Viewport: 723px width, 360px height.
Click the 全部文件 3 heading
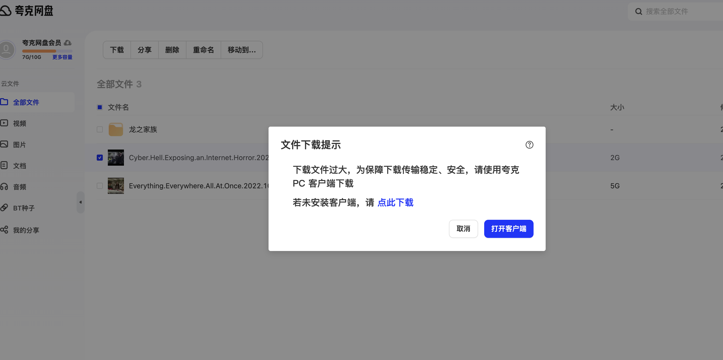coord(119,84)
